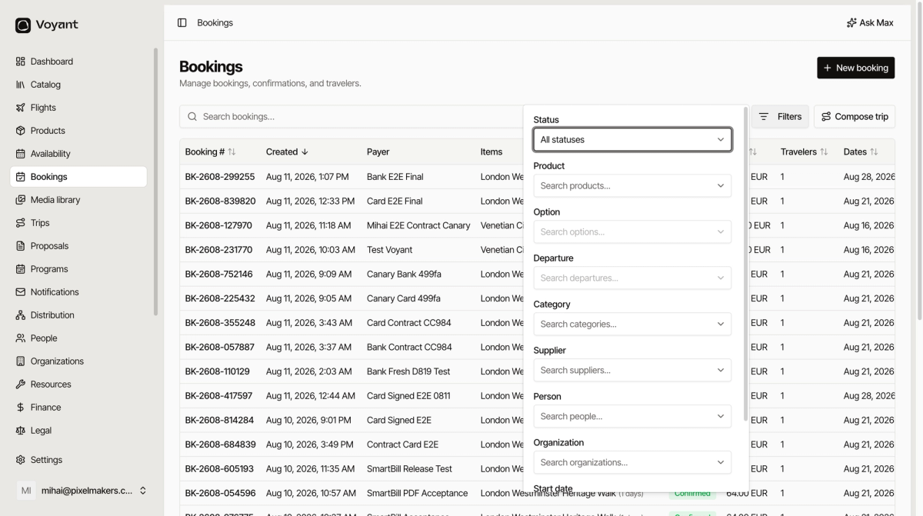Click the Notifications envelope icon
This screenshot has width=923, height=516.
pyautogui.click(x=21, y=292)
